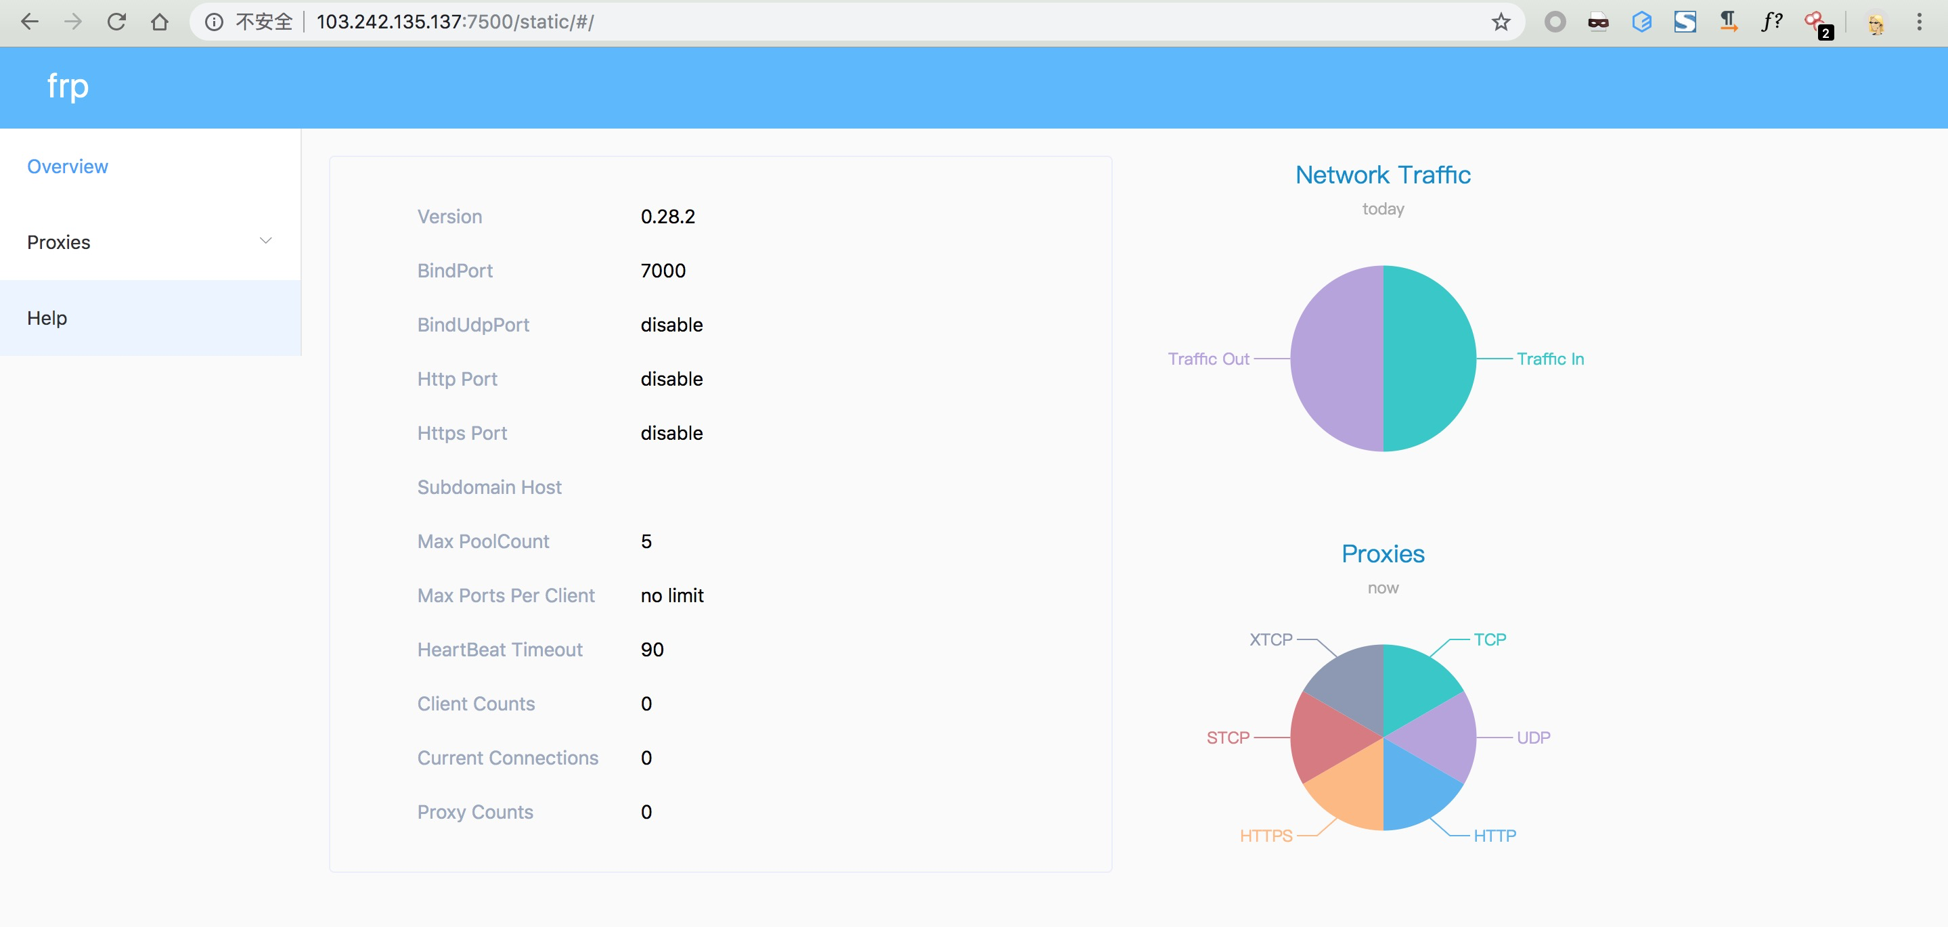Viewport: 1948px width, 927px height.
Task: Click the frp header title
Action: [x=67, y=85]
